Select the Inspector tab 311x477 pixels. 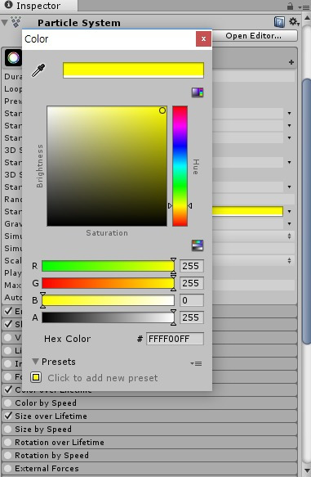[39, 6]
